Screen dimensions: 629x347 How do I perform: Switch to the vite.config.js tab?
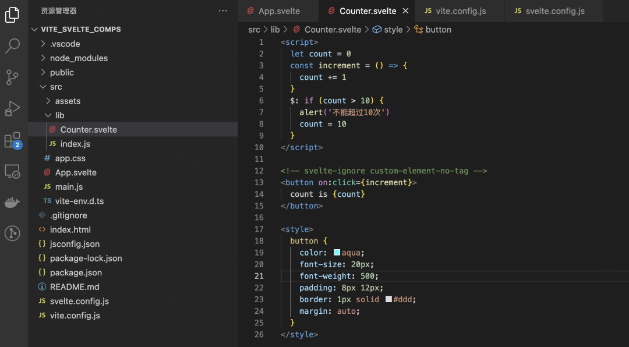(x=461, y=11)
